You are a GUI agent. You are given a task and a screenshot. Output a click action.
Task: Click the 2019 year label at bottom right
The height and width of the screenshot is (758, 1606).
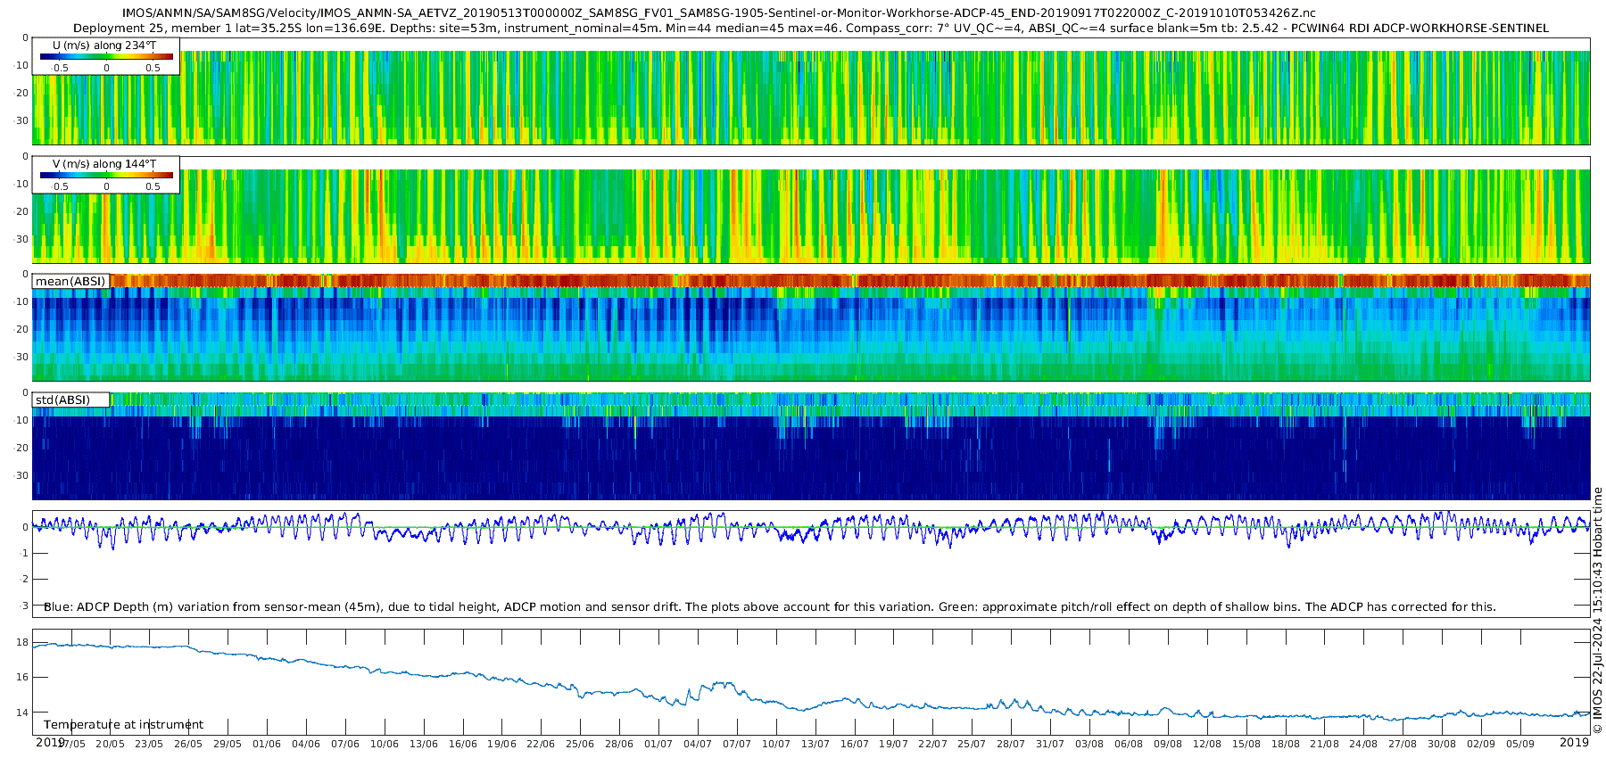[1575, 742]
